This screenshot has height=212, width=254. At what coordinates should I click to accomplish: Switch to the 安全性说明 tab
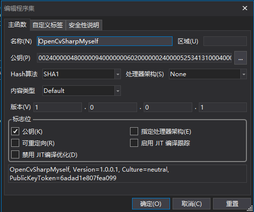point(84,25)
